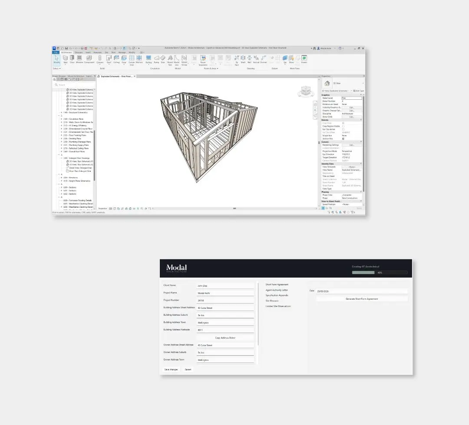Image resolution: width=469 pixels, height=425 pixels.
Task: Choose the Window tool
Action: pos(79,59)
